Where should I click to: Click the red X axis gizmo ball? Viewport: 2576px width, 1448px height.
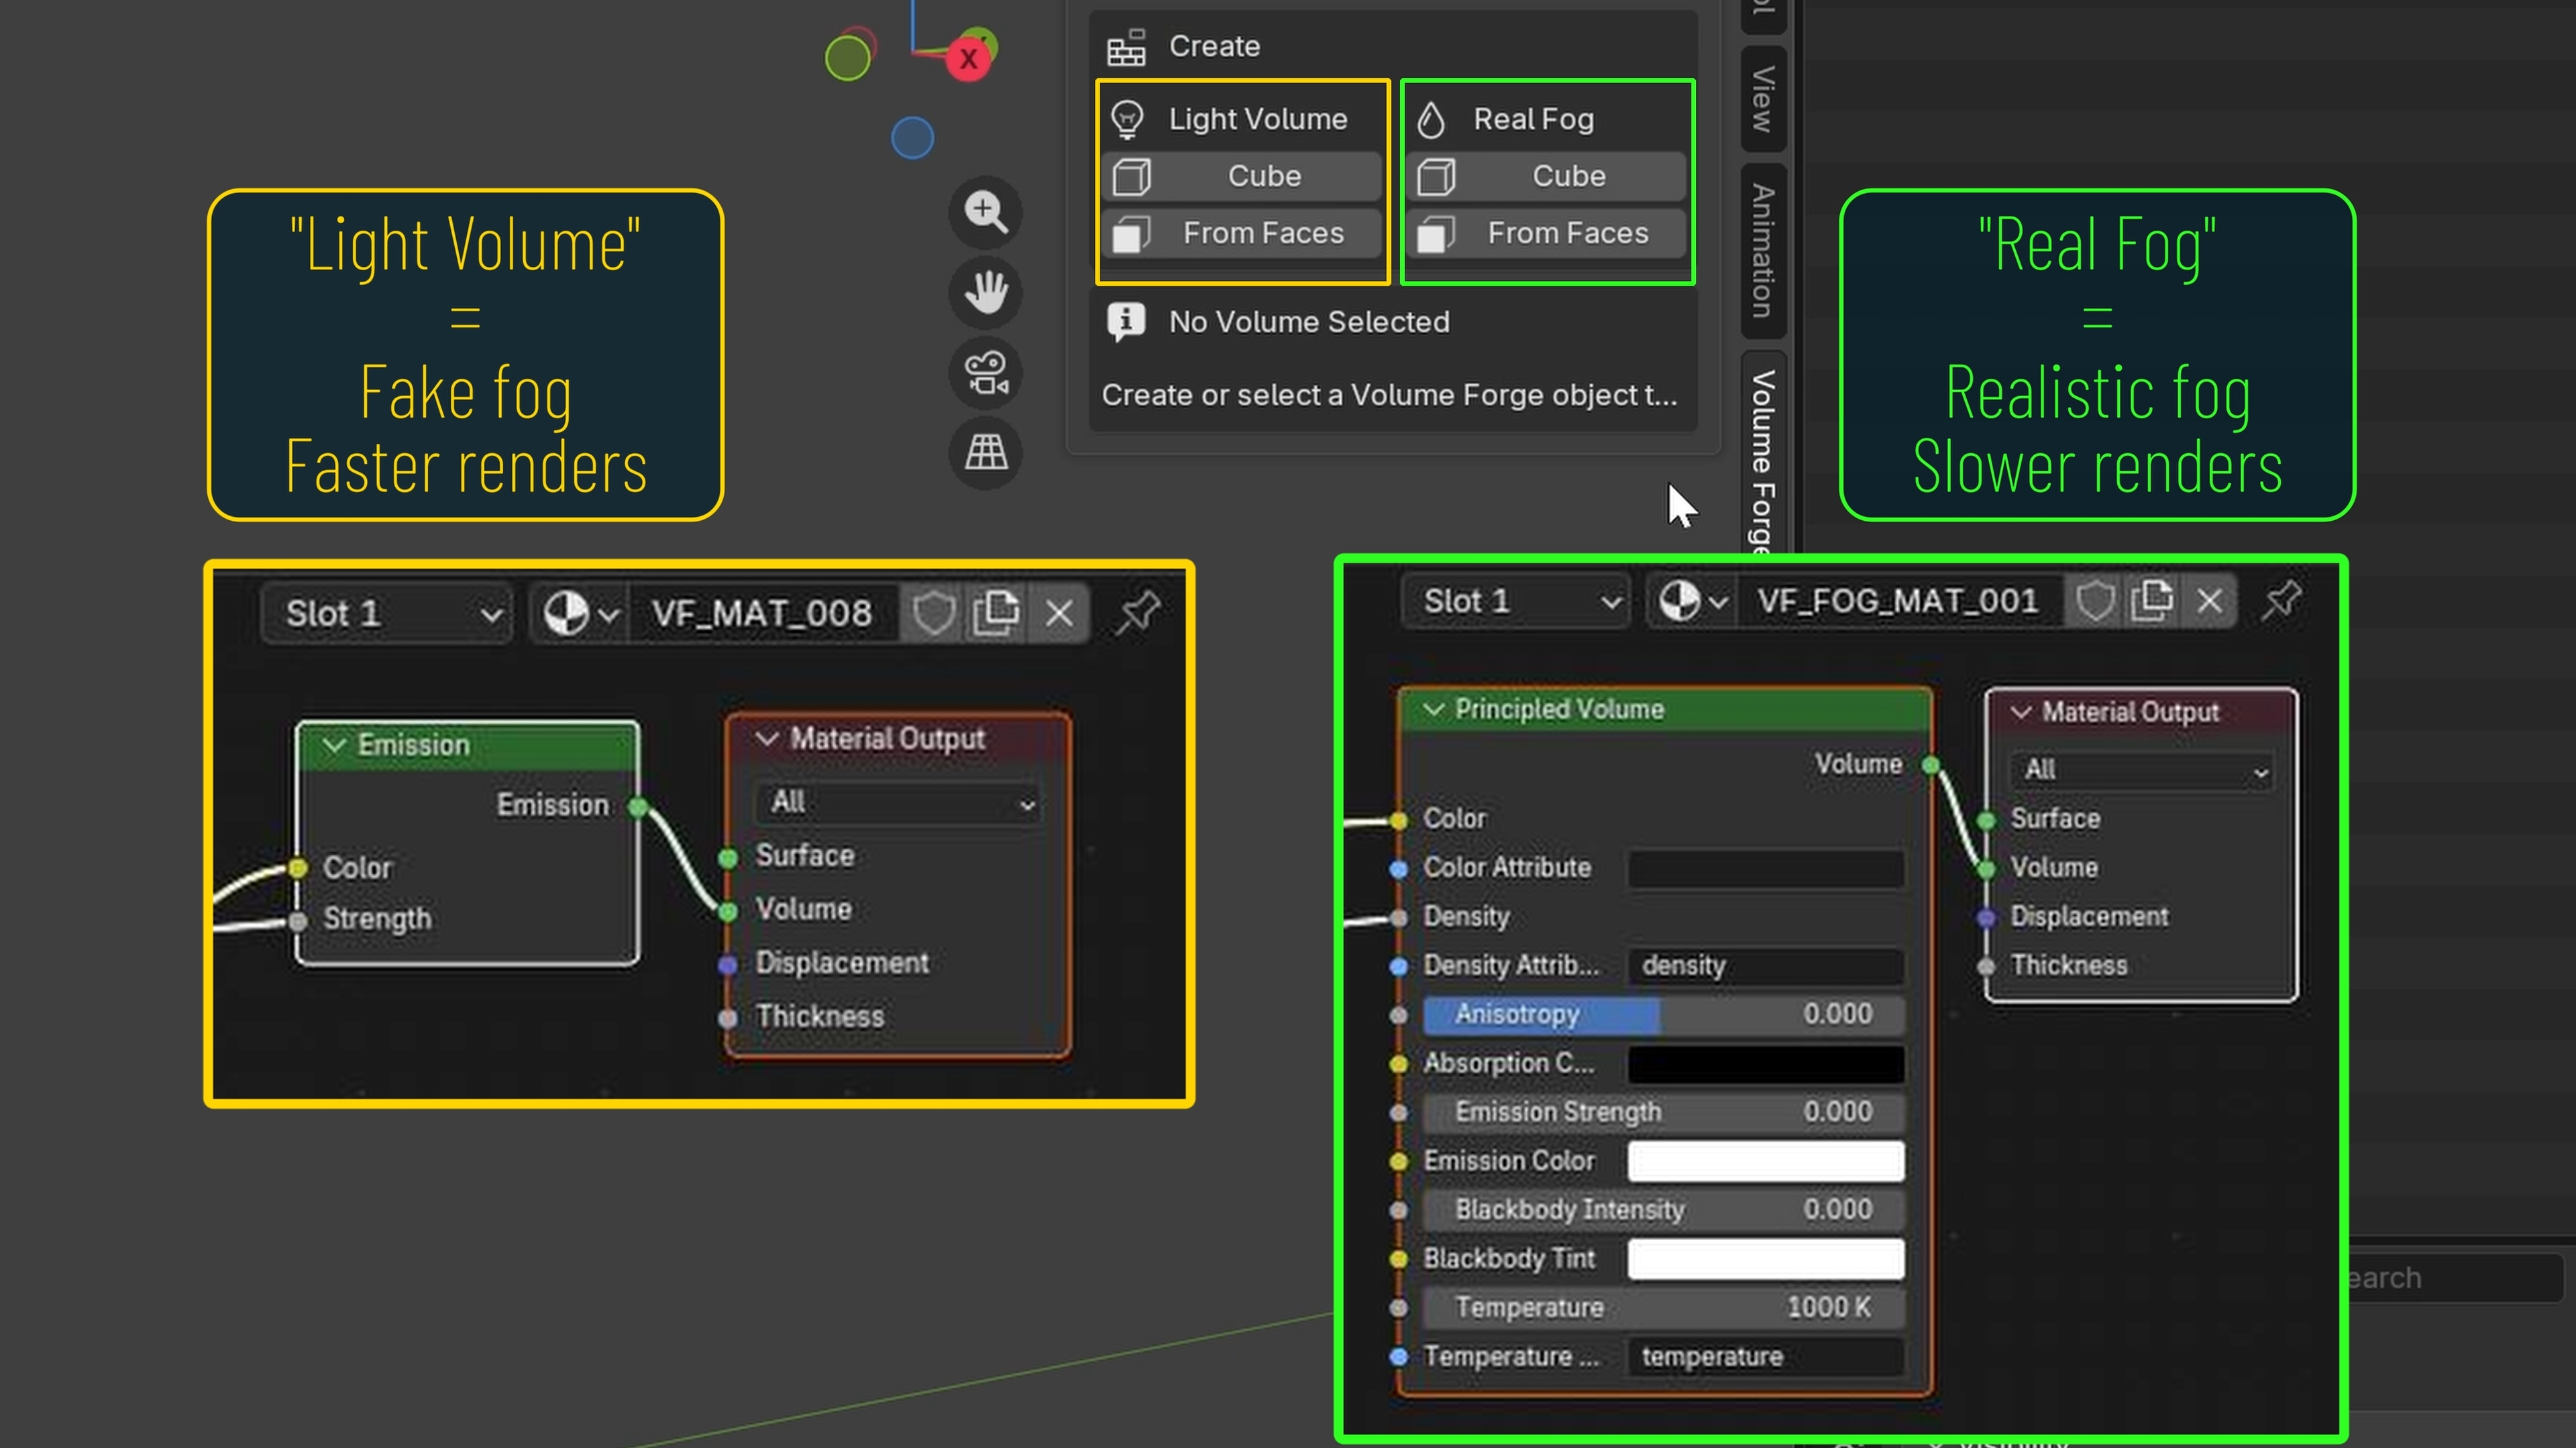tap(968, 59)
